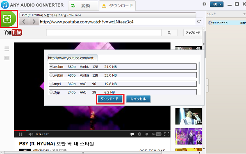246x154 pixels.
Task: Go forward with the browser forward arrow
Action: click(34, 21)
